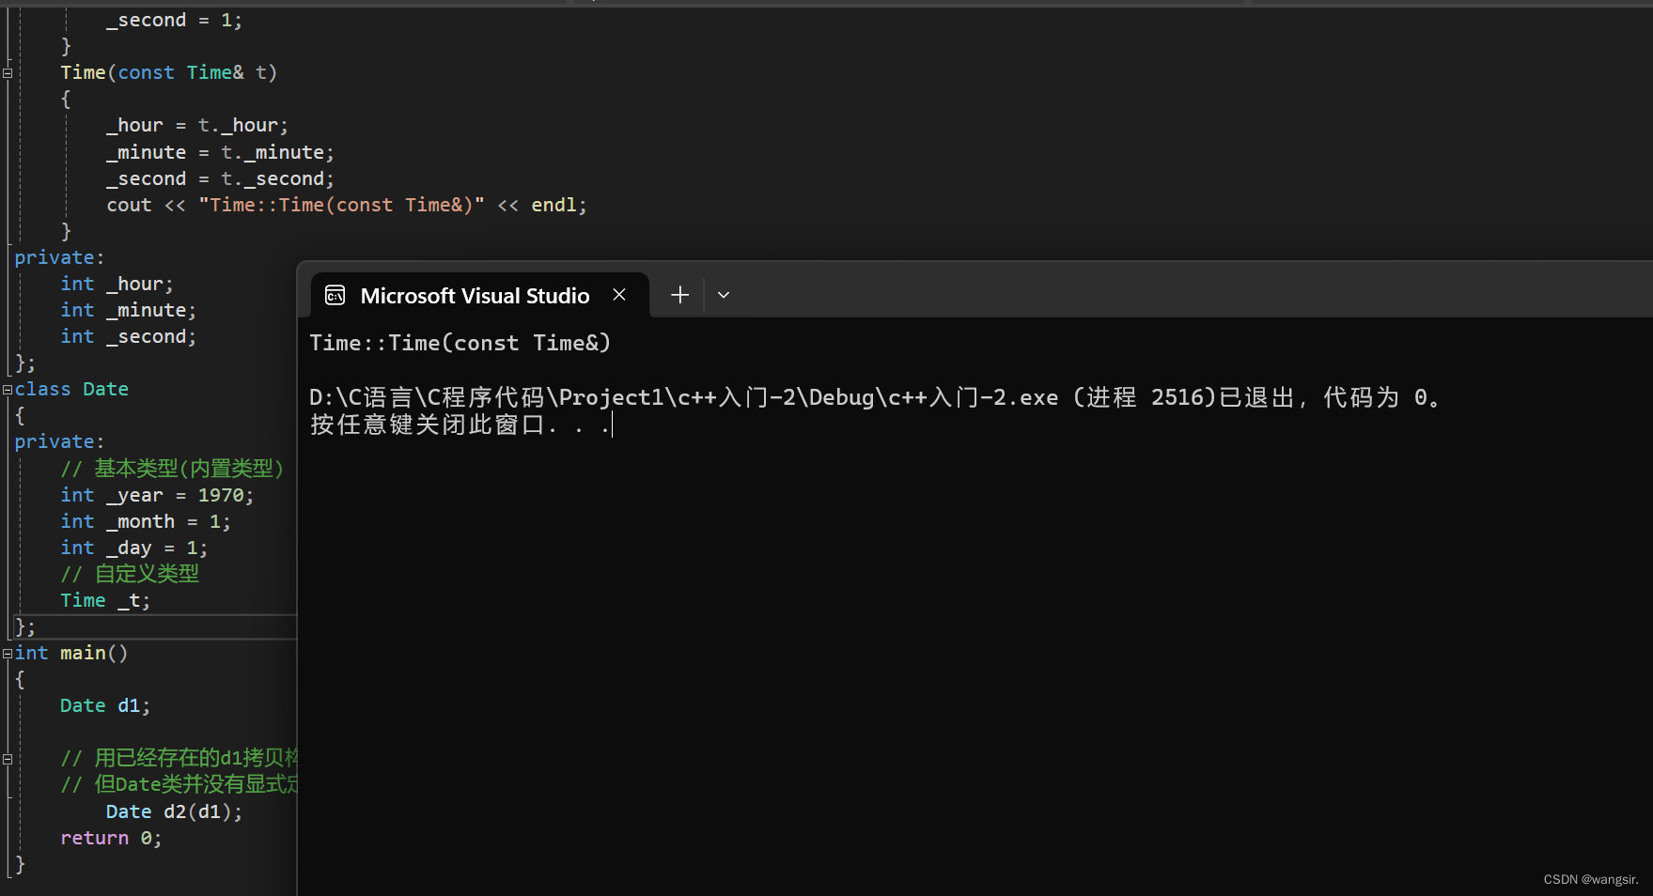Place cursor on 'Date d2(d1);' line
Screen dimensions: 1653x896
pyautogui.click(x=174, y=811)
